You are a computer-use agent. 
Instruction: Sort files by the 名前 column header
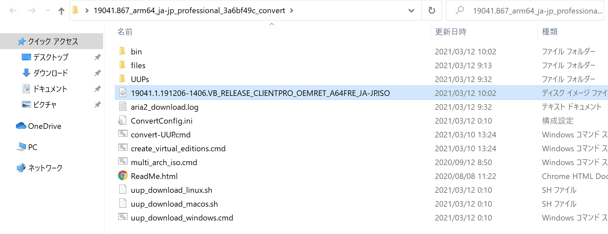125,32
